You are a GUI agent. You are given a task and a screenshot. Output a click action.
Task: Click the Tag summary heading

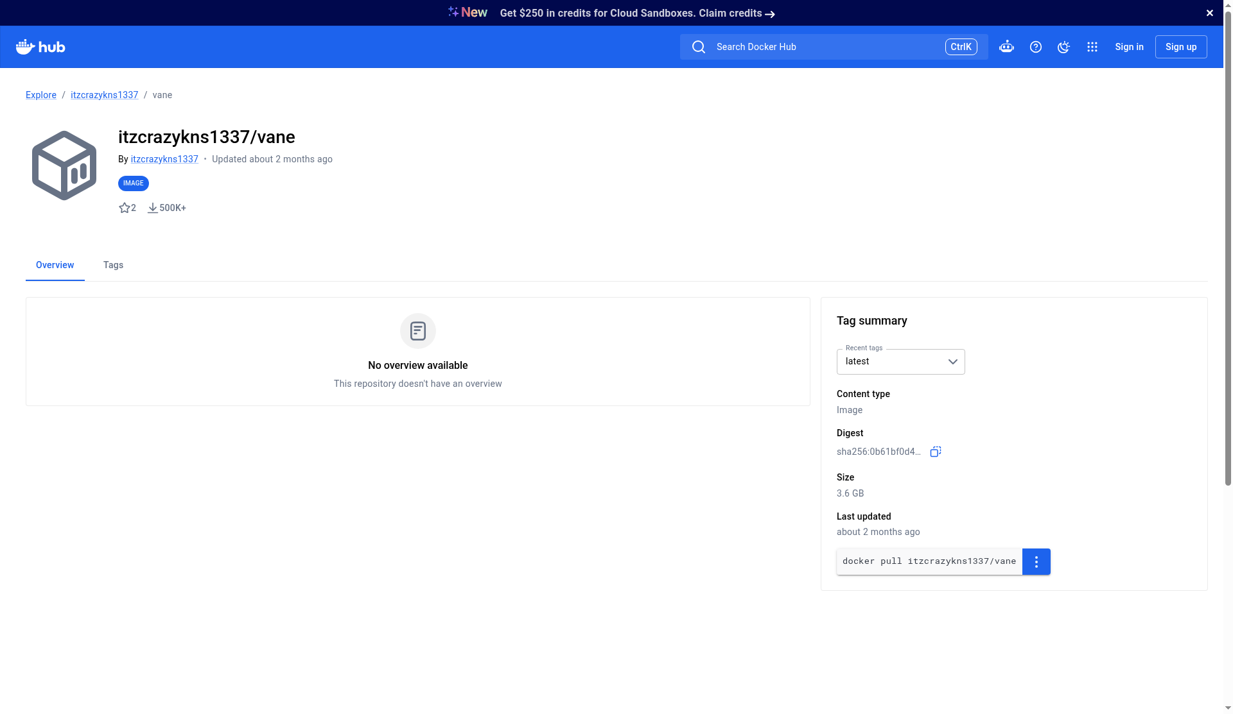(x=872, y=321)
